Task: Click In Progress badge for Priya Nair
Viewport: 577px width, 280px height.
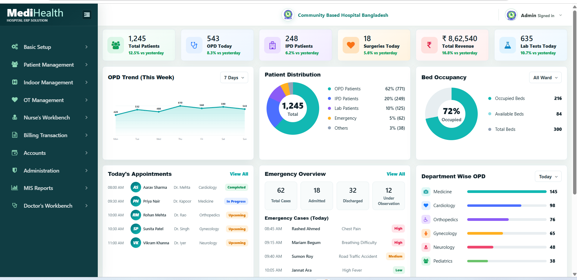Action: (236, 201)
